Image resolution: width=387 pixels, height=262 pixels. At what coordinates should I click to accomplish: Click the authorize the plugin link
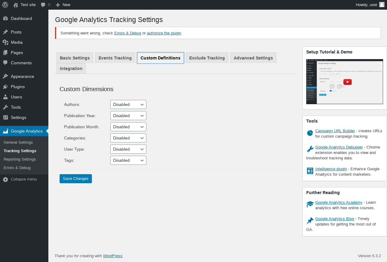pyautogui.click(x=164, y=33)
